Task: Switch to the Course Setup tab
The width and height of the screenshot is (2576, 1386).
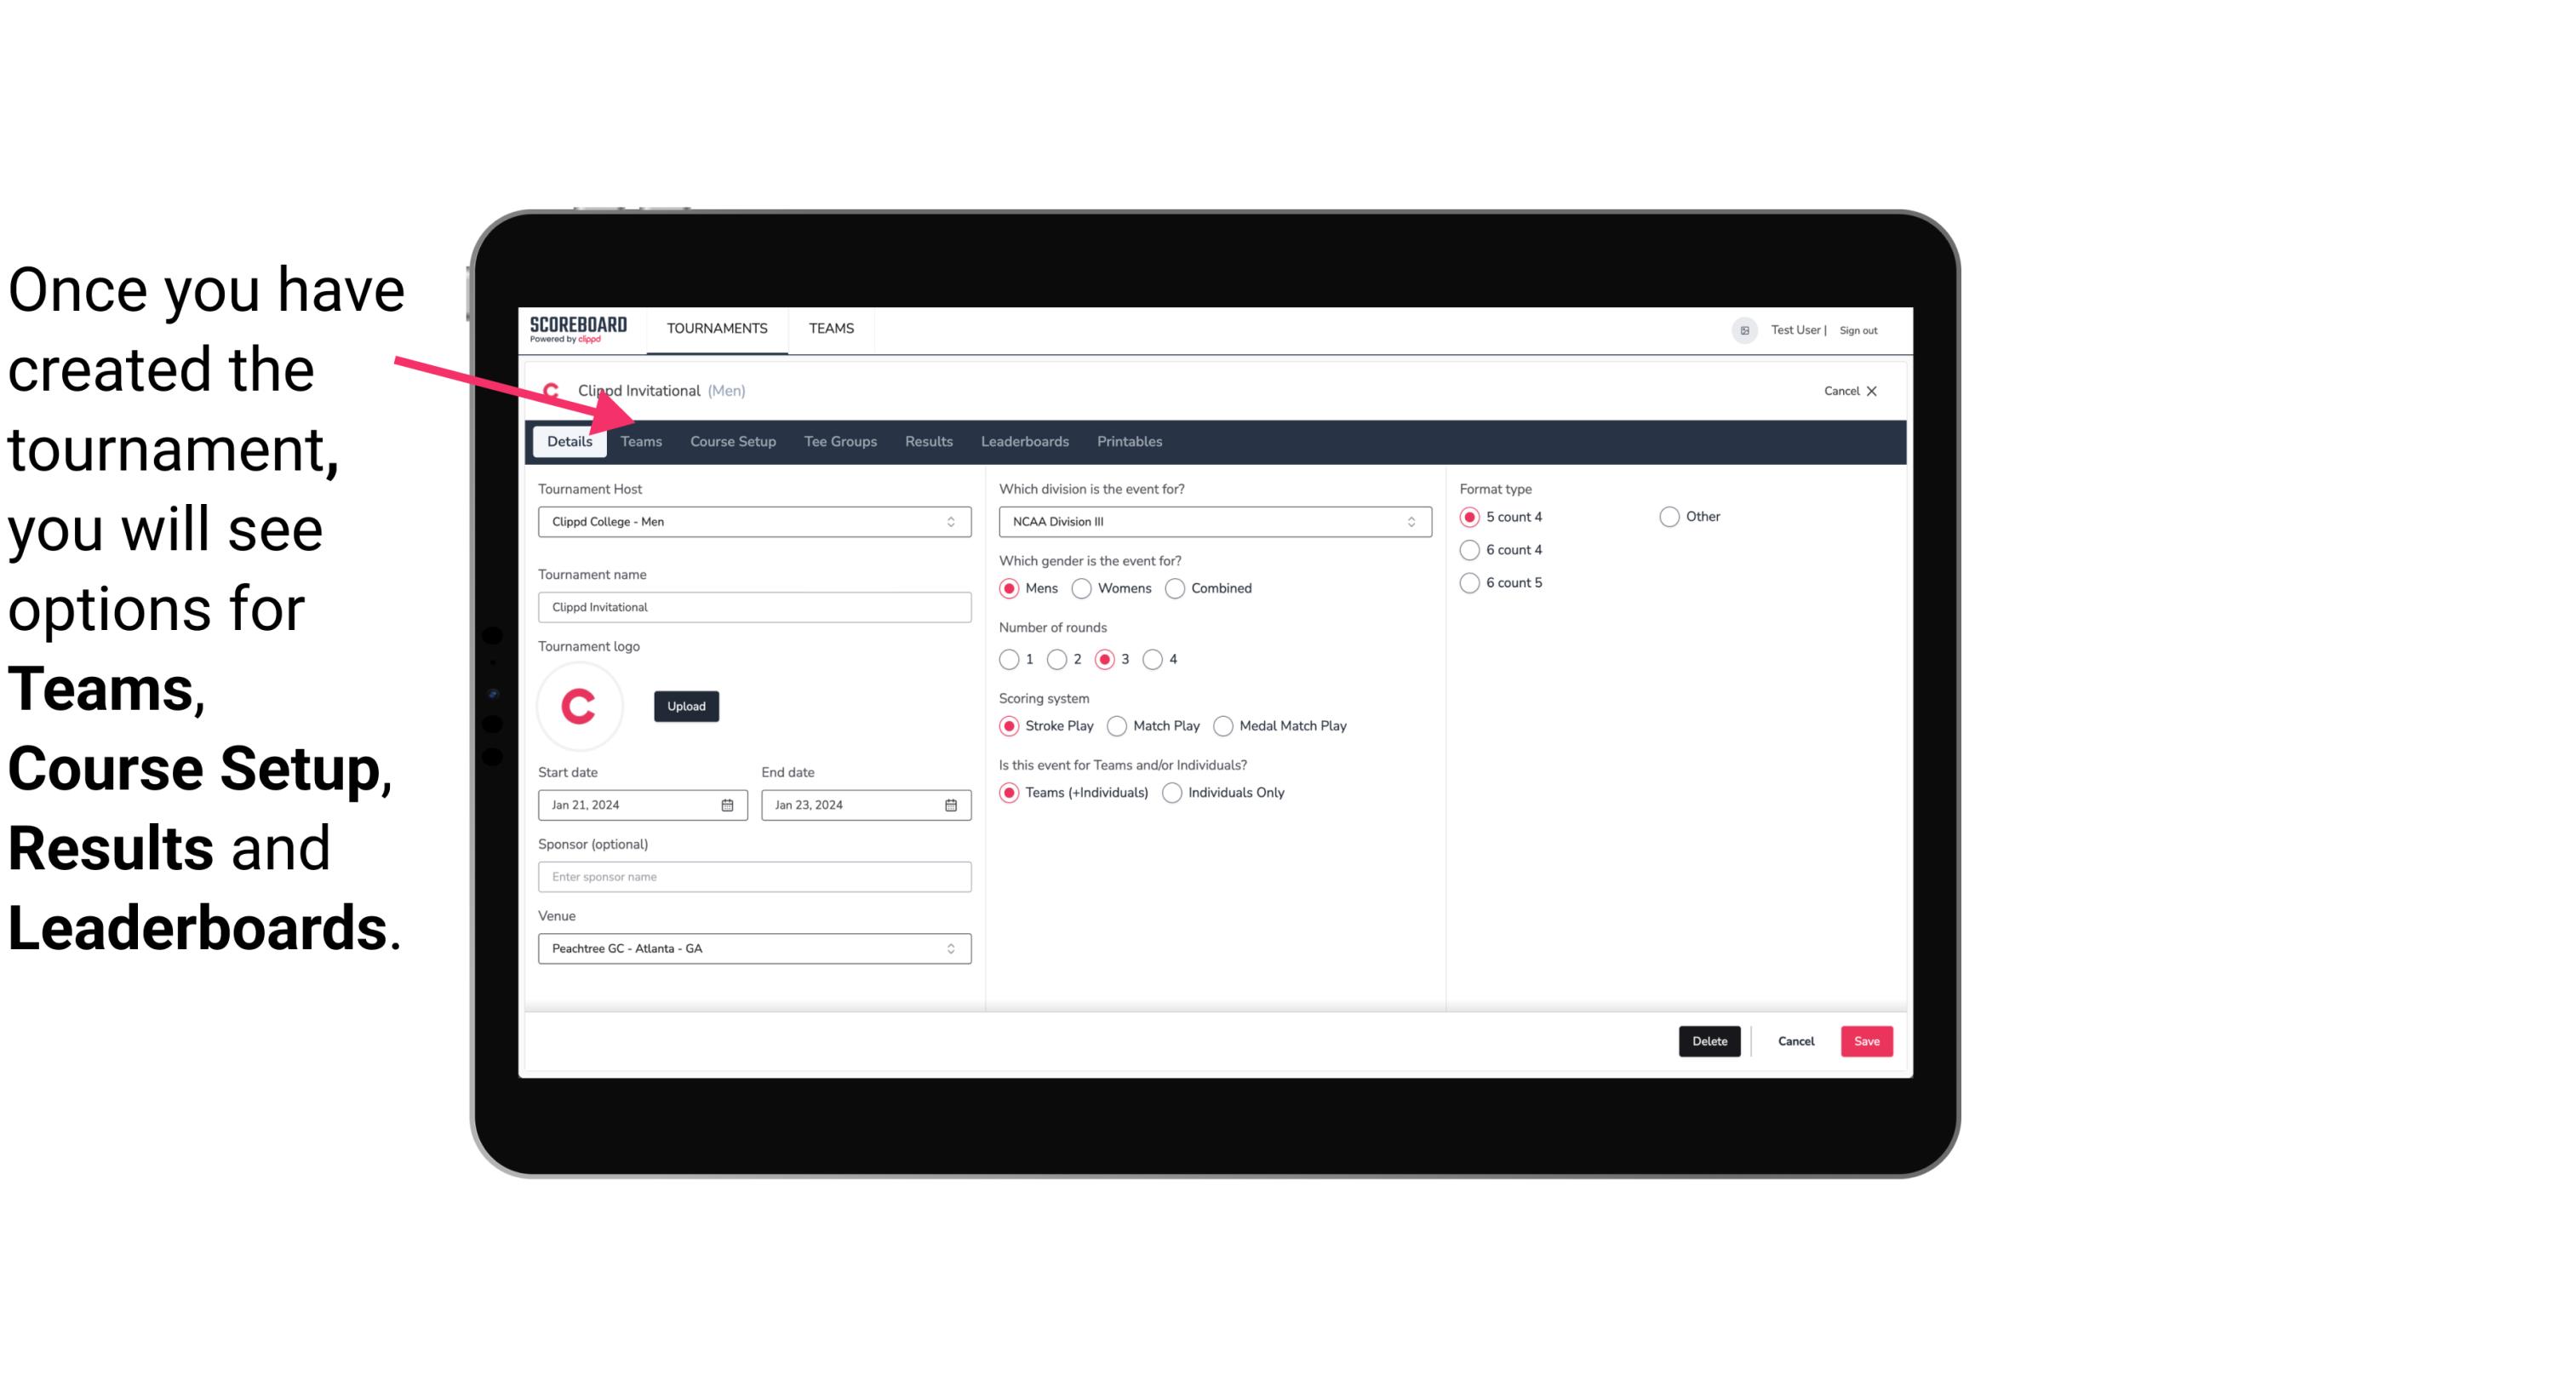Action: coord(730,440)
